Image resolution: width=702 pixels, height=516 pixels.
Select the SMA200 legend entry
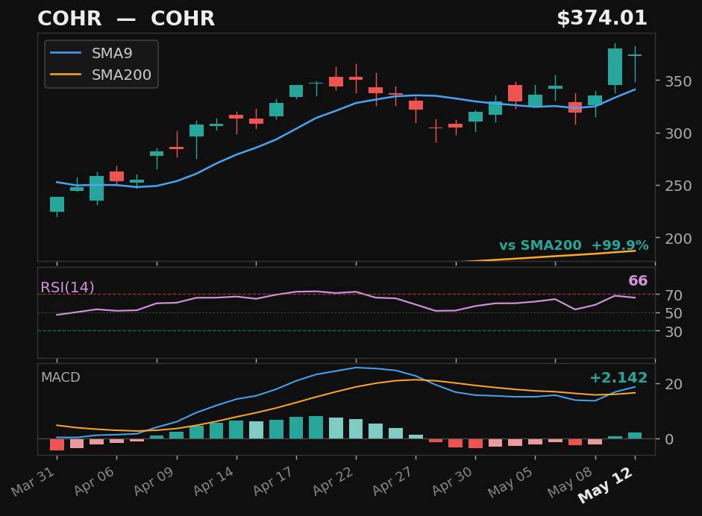click(101, 75)
